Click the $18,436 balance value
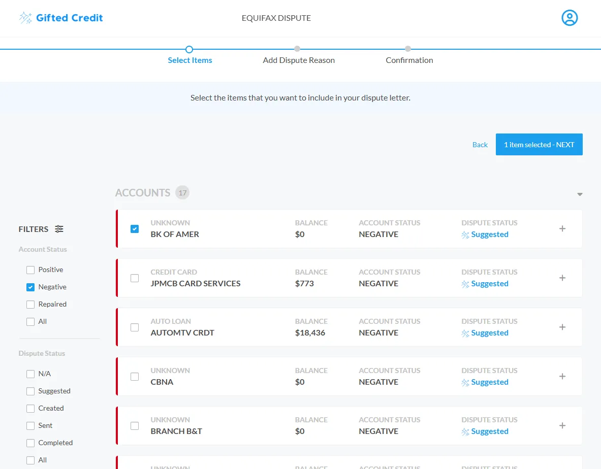 310,332
